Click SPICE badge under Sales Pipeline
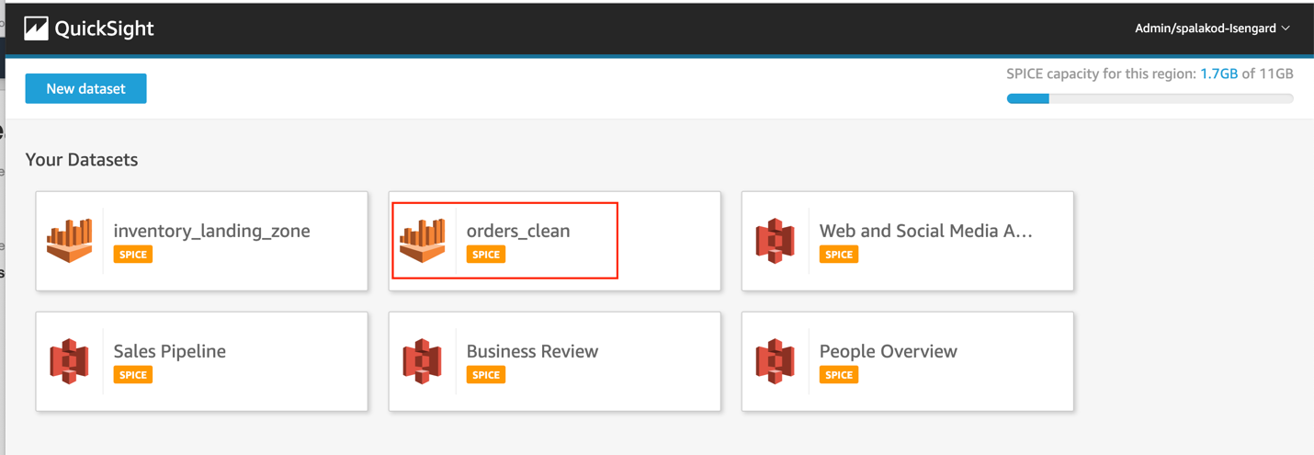1314x455 pixels. [133, 375]
